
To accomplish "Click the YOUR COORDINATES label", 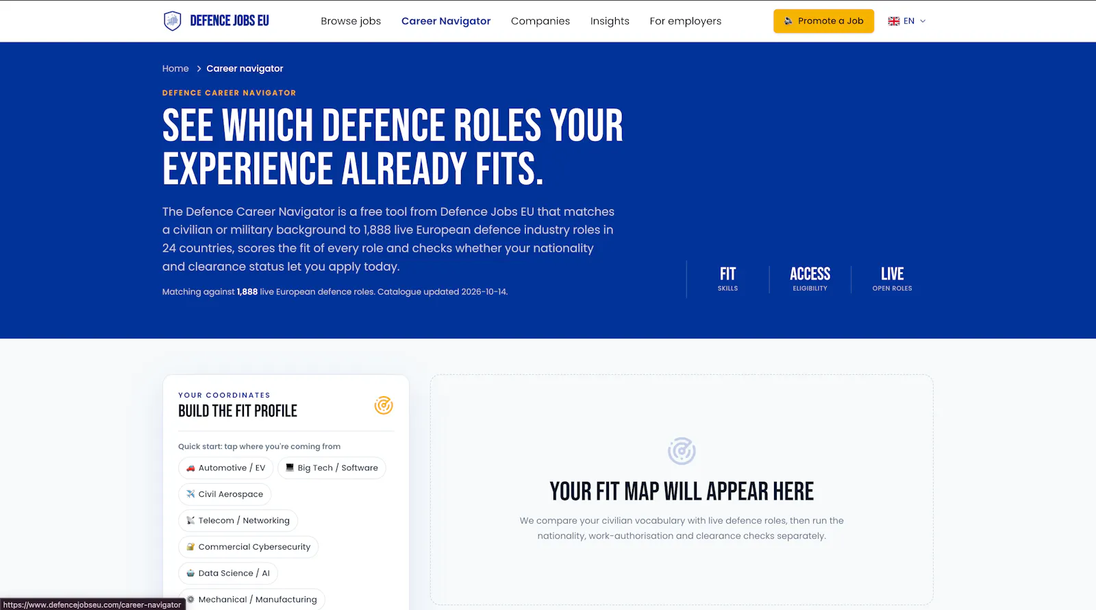I will (x=224, y=395).
